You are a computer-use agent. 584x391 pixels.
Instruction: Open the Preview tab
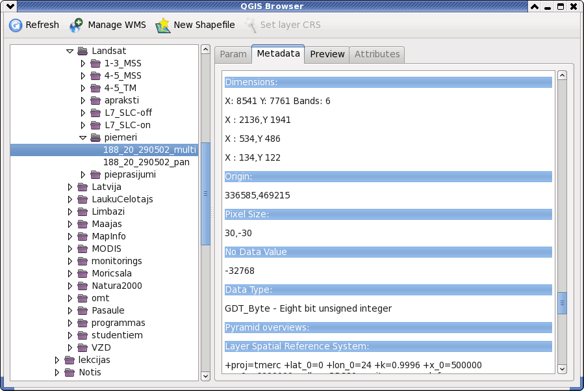pos(327,55)
